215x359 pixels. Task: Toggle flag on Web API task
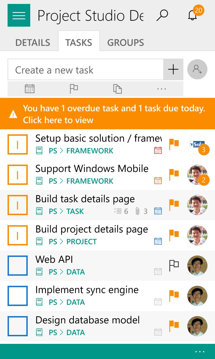[174, 265]
